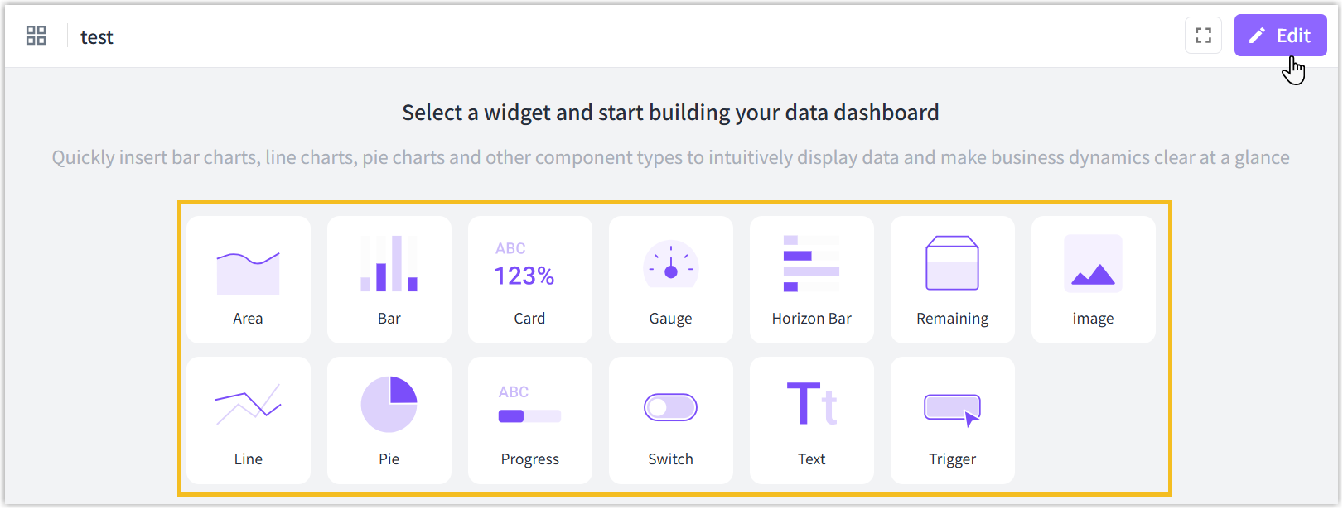
Task: Select the Bar chart widget
Action: coord(389,279)
